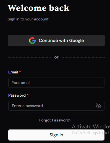This screenshot has height=143, width=110.
Task: Show password using the crossed-eye icon
Action: [98, 106]
